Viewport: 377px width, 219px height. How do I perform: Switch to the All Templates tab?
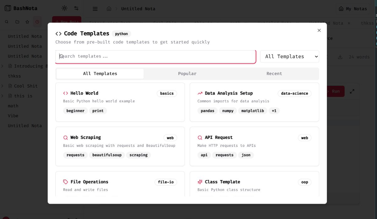pyautogui.click(x=100, y=74)
